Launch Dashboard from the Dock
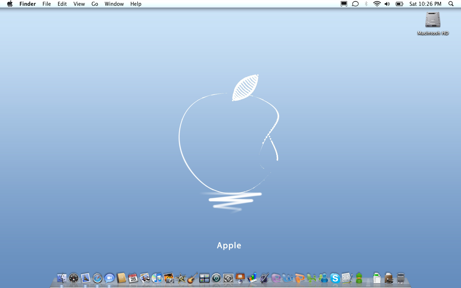Viewport: 461px width, 288px height. click(74, 278)
